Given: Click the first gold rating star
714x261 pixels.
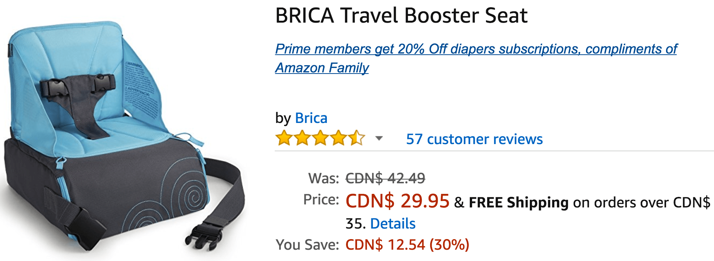Looking at the screenshot, I should (x=283, y=138).
